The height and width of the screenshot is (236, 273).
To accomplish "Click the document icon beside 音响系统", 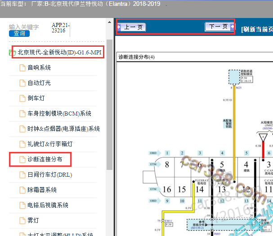I will 22,68.
